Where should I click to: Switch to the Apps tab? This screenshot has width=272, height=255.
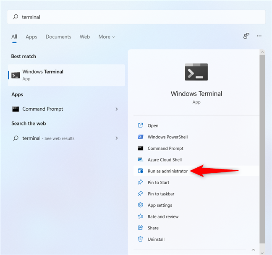31,37
